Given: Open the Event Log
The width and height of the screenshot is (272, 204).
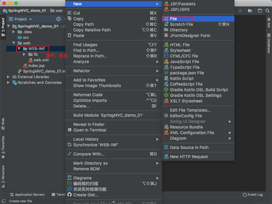Looking at the screenshot, I should click(x=253, y=195).
